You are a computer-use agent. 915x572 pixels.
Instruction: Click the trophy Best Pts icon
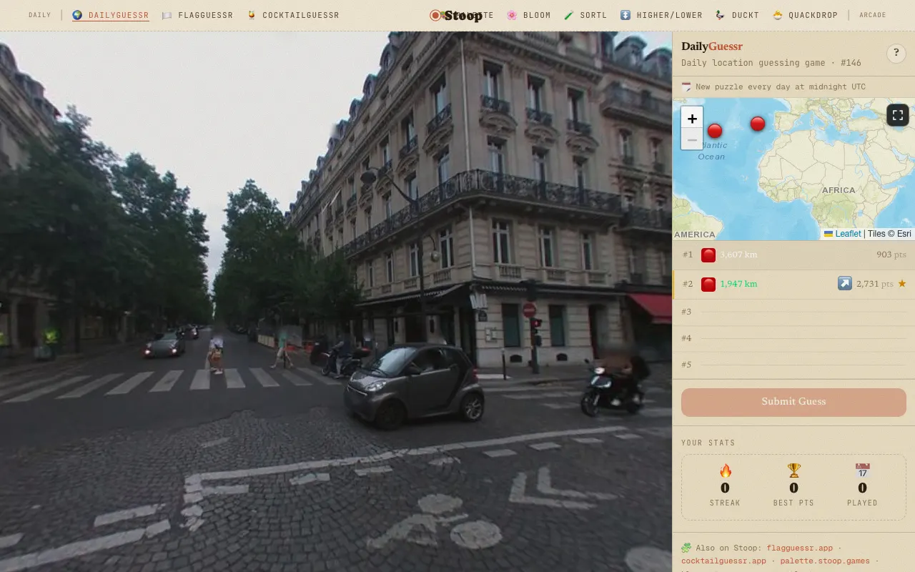click(794, 470)
